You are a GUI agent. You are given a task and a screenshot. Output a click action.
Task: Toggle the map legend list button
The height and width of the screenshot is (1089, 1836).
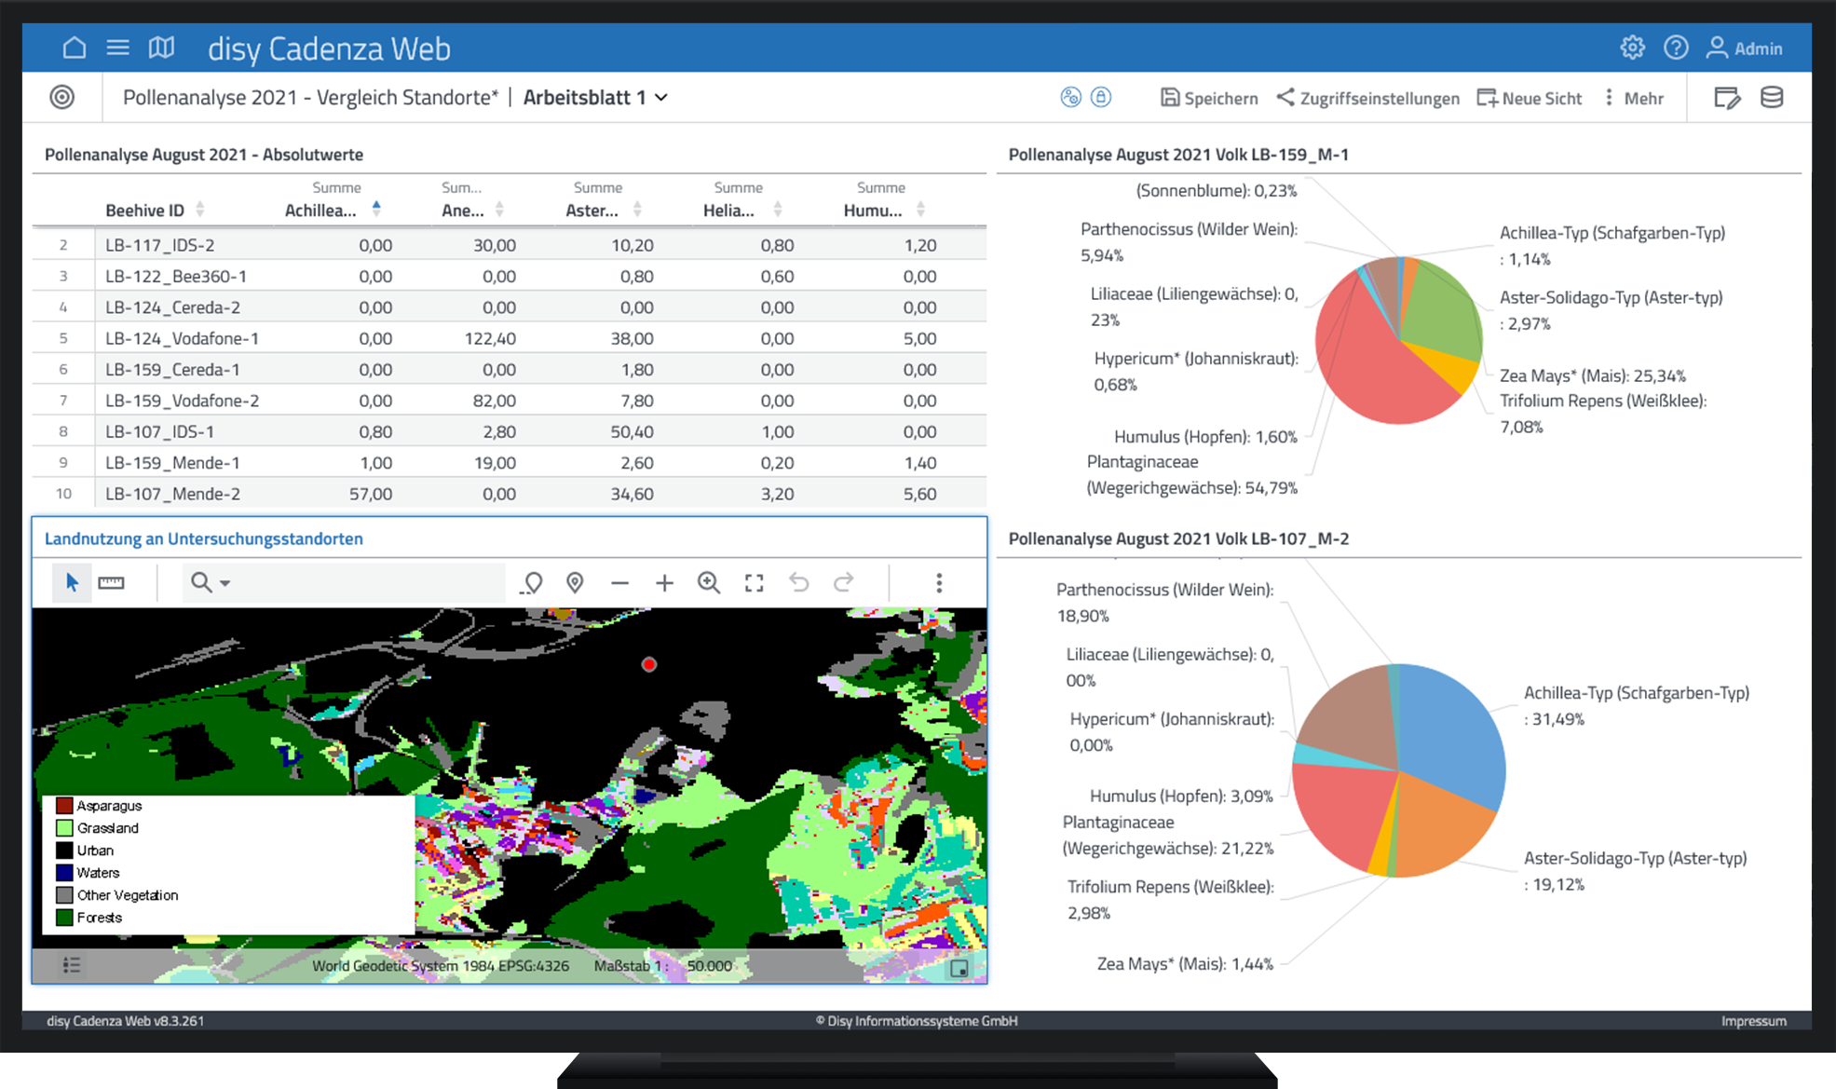click(x=72, y=965)
